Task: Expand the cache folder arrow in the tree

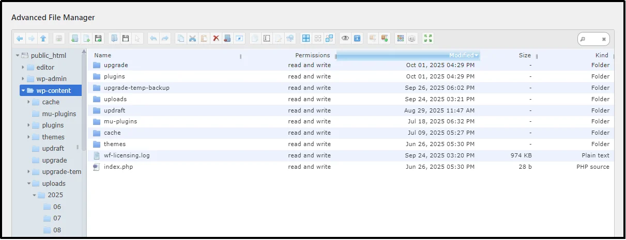Action: (29, 102)
